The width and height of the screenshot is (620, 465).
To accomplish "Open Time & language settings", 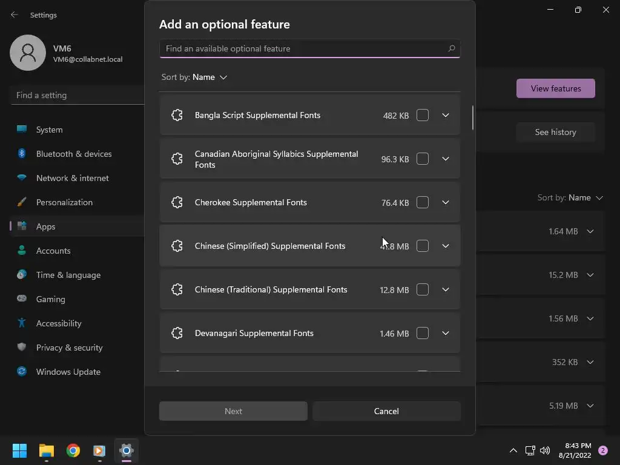I will click(68, 275).
